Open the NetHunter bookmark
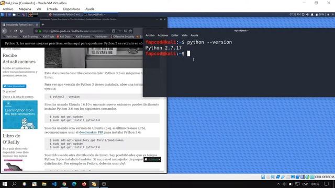Screen dimensions: 335x188 [x=100, y=37]
